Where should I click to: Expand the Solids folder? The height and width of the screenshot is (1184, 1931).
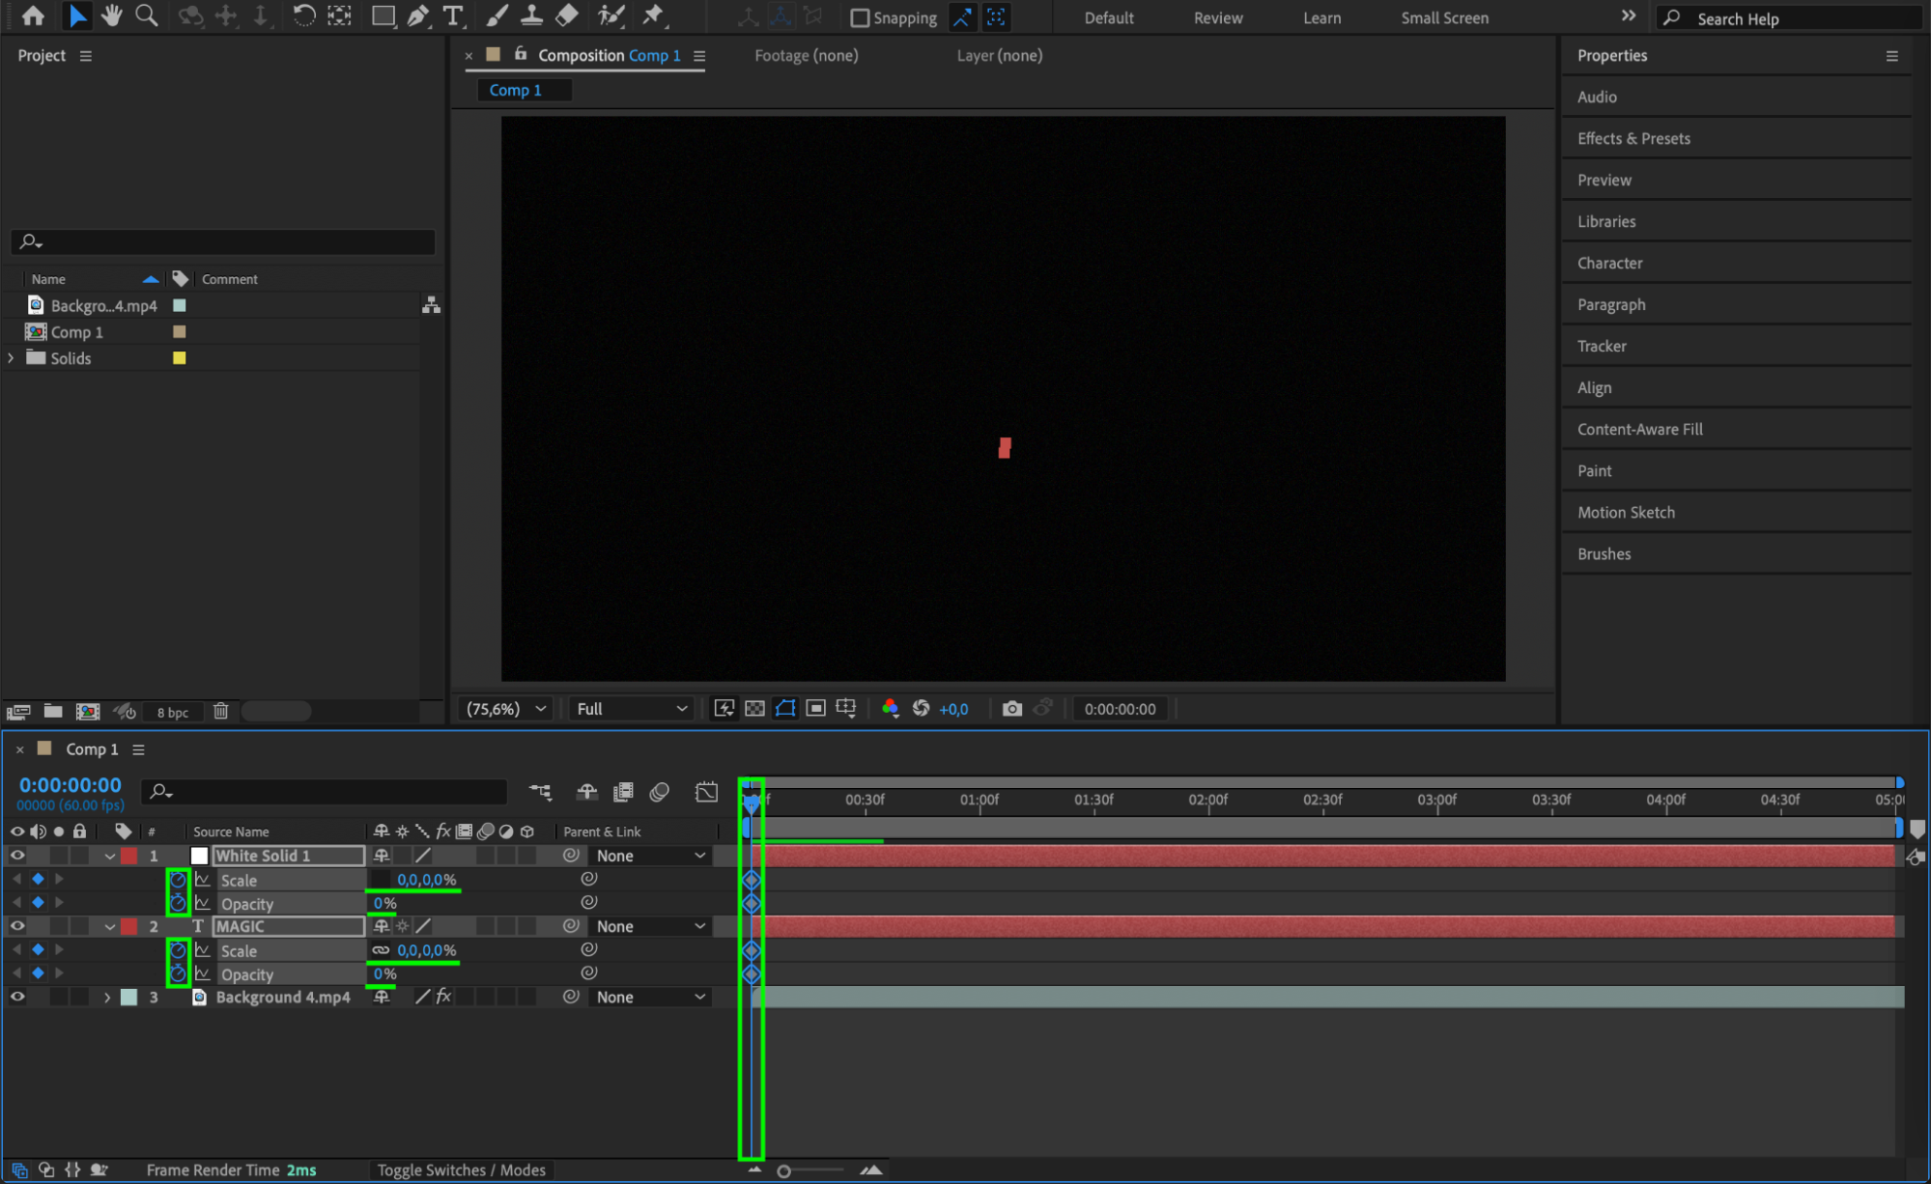(x=12, y=358)
